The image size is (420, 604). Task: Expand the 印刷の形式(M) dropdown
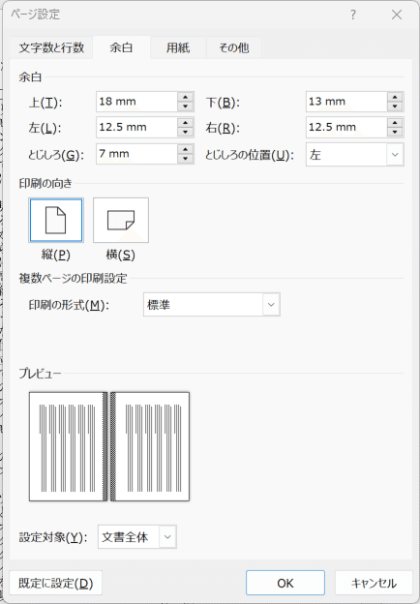click(212, 305)
